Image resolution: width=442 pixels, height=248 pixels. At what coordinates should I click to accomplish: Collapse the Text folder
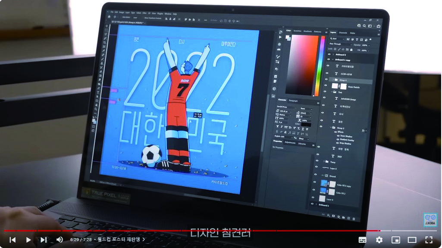pyautogui.click(x=332, y=91)
